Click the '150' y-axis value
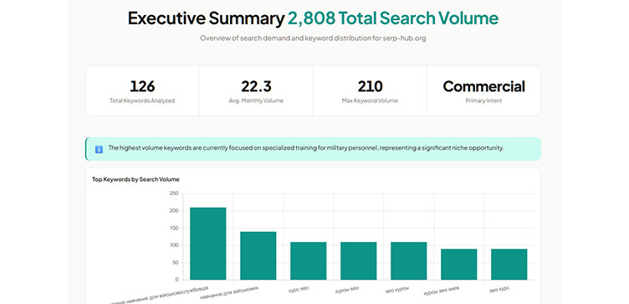Image resolution: width=629 pixels, height=304 pixels. (174, 228)
